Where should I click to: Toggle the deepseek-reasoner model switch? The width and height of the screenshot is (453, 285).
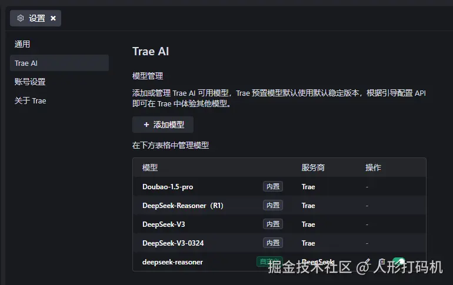coord(399,262)
